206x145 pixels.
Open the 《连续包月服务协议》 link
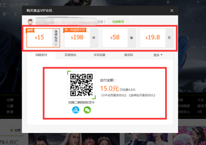tap(142, 95)
